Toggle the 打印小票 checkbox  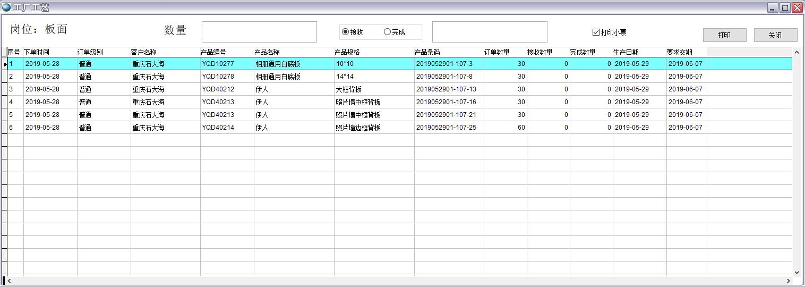coord(596,32)
